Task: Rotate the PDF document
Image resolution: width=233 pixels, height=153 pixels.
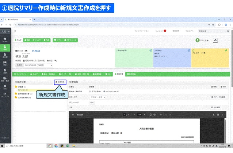Action: coord(154,115)
